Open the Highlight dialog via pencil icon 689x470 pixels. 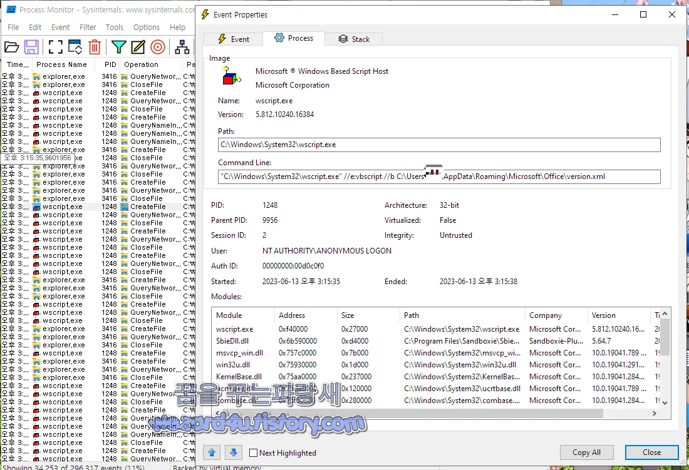click(x=139, y=46)
